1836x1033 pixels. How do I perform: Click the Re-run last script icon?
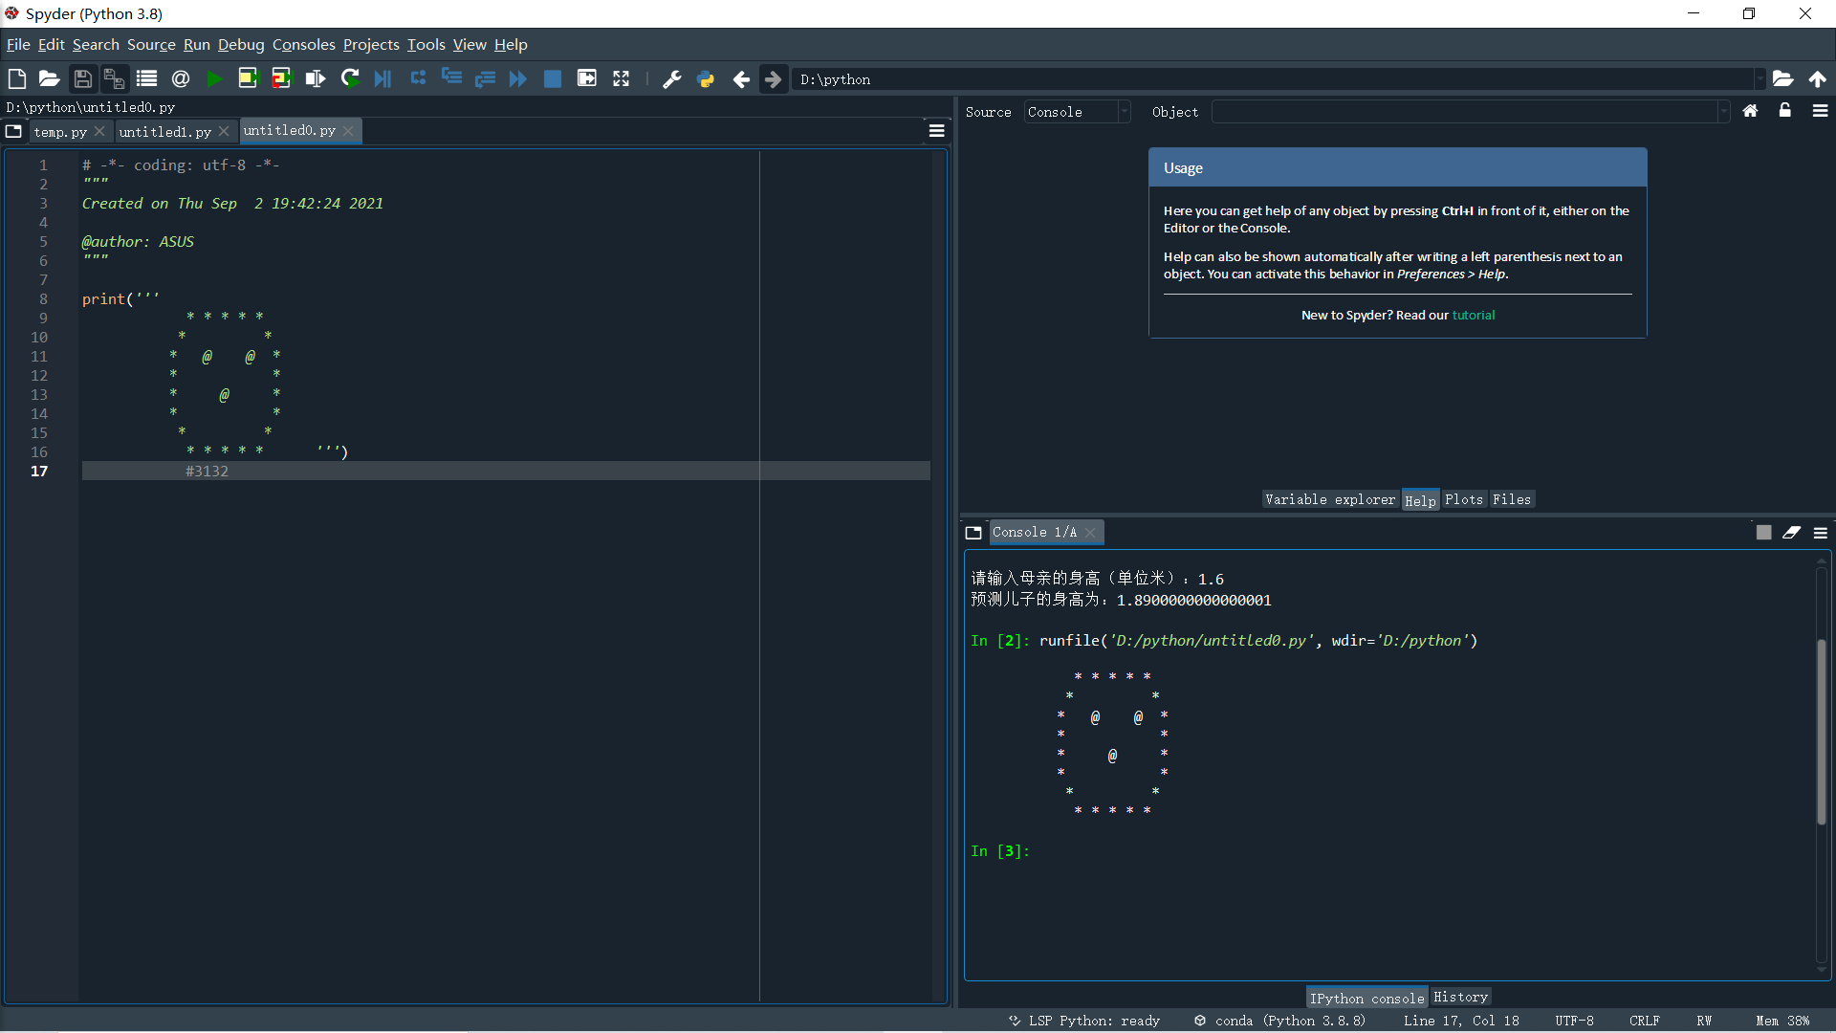[x=350, y=79]
